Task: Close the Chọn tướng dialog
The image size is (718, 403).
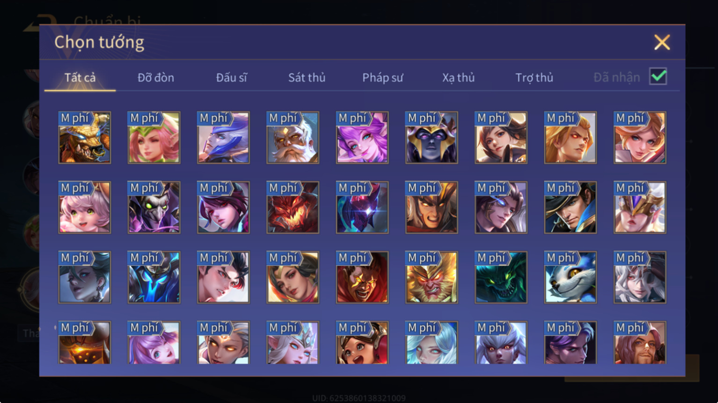Action: pyautogui.click(x=662, y=43)
